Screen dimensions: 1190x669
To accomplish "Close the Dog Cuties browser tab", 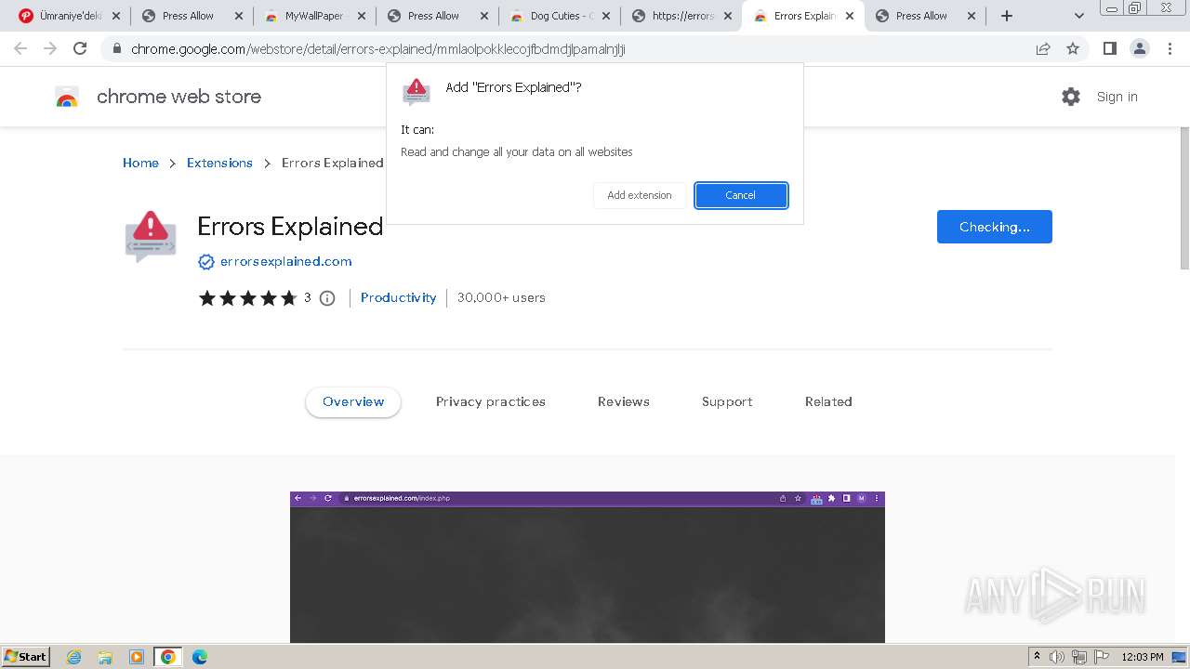I will click(606, 16).
